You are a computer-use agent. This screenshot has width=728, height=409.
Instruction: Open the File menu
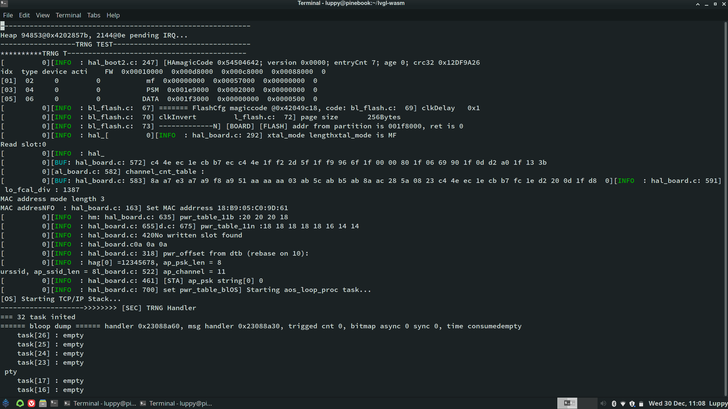click(8, 15)
